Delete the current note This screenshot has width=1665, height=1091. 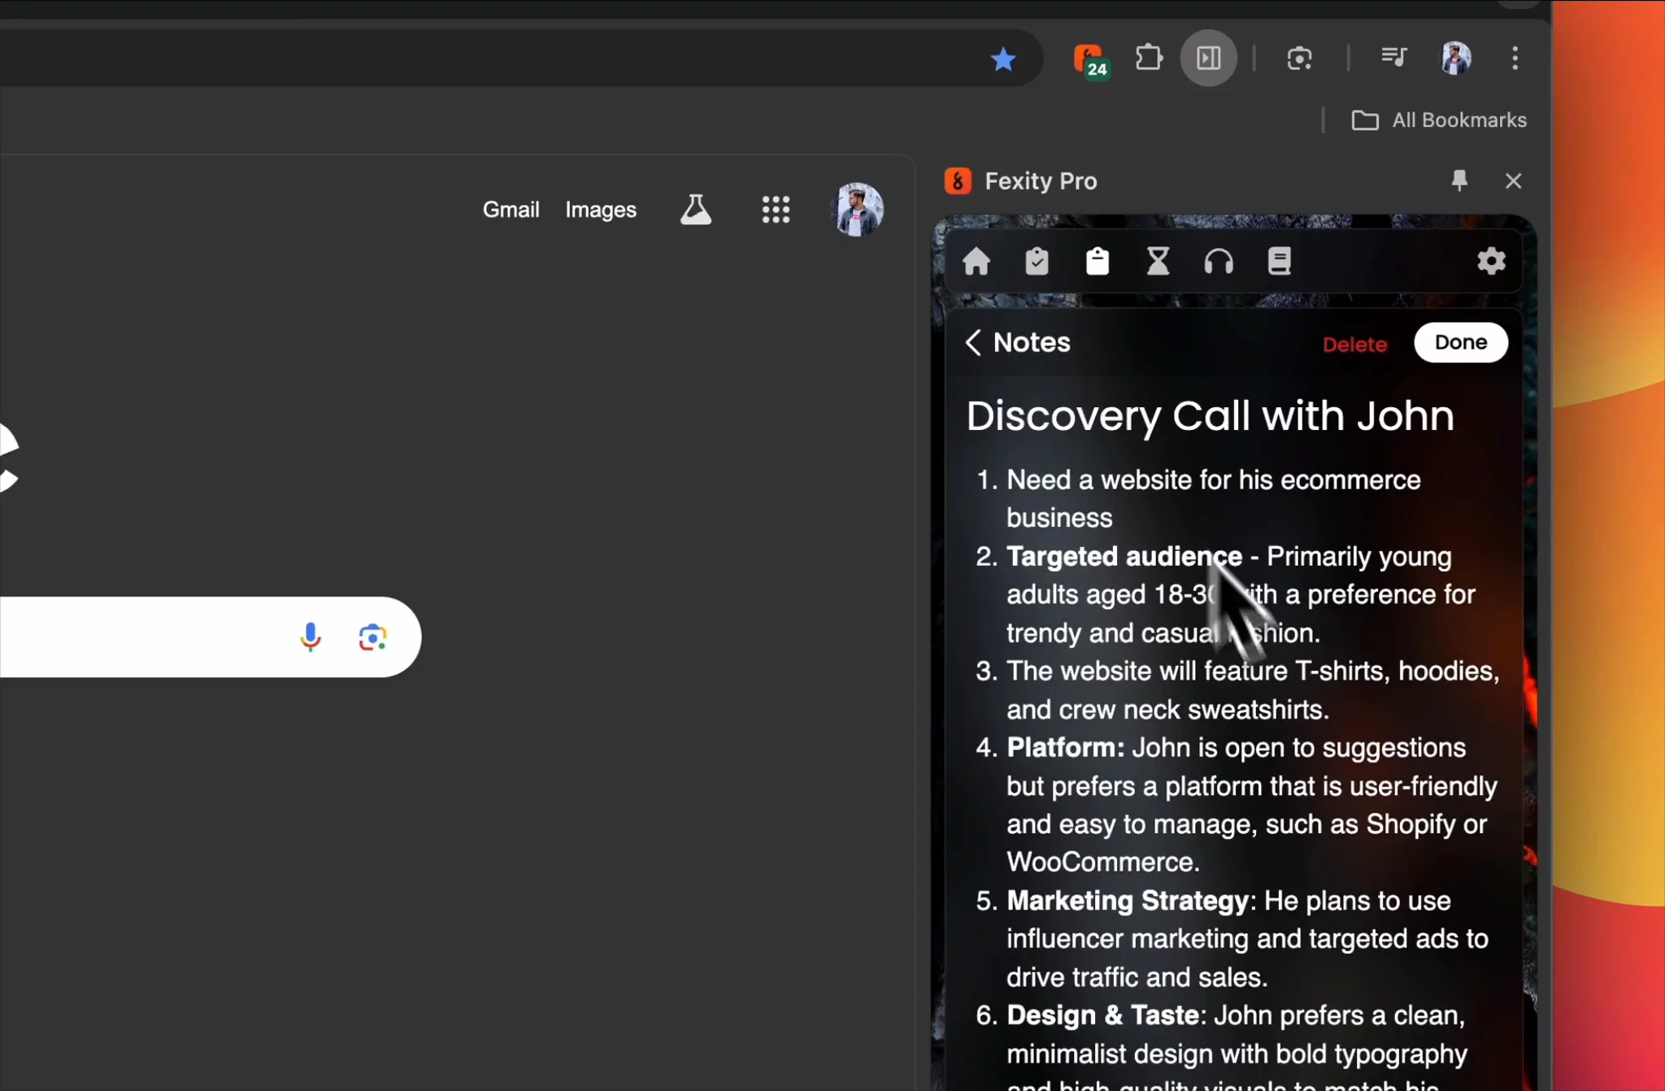(x=1354, y=344)
